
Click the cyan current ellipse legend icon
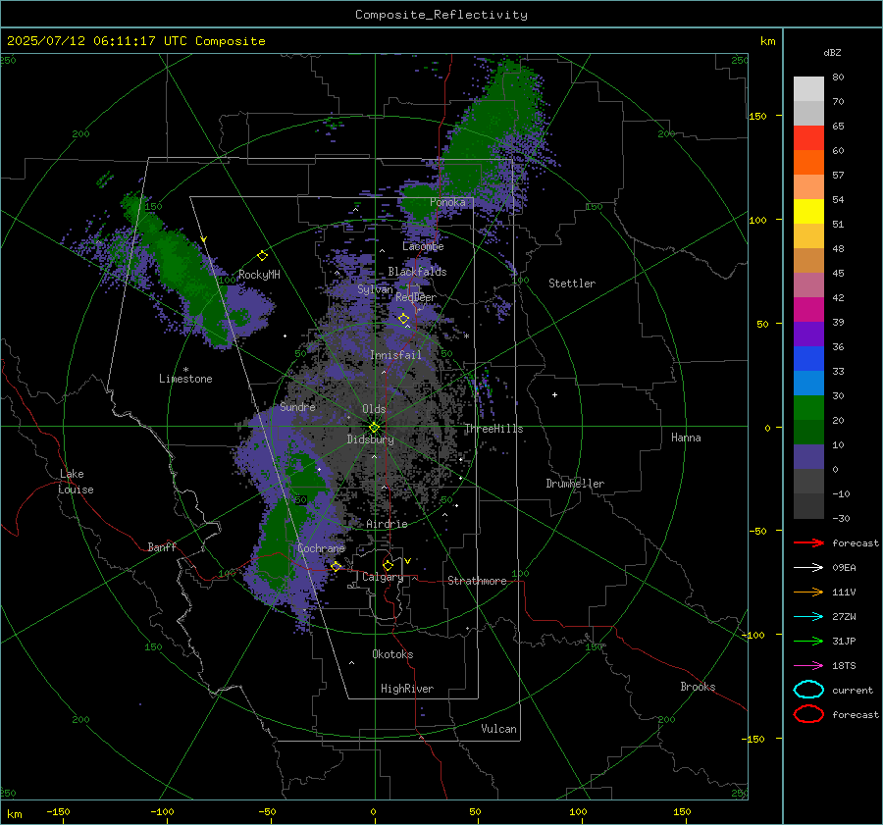808,690
